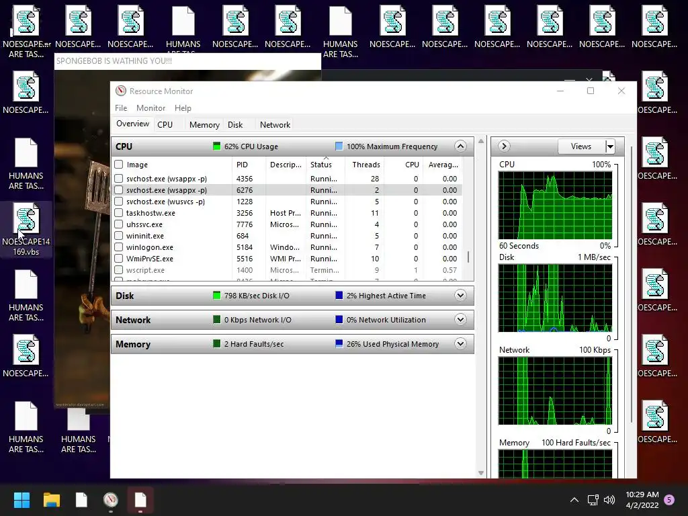Open the NOESCAPE14169.vbs desktop script
The height and width of the screenshot is (516, 688).
26,229
